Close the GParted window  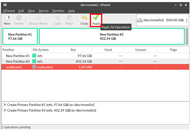tap(186, 5)
